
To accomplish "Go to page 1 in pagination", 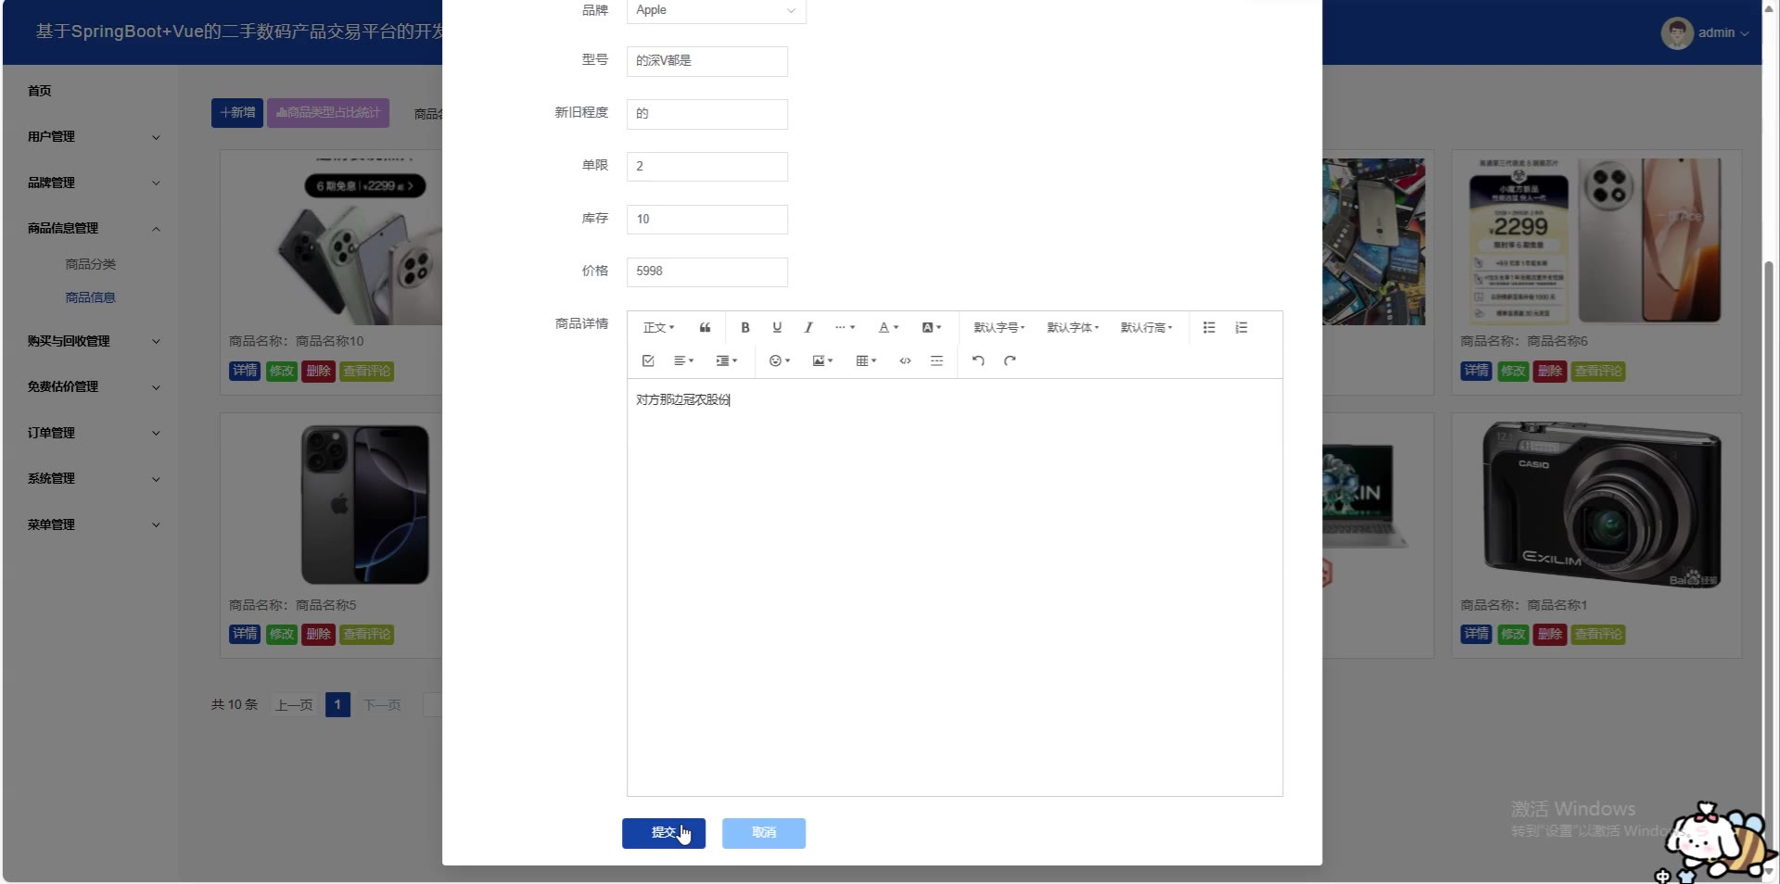I will point(337,705).
